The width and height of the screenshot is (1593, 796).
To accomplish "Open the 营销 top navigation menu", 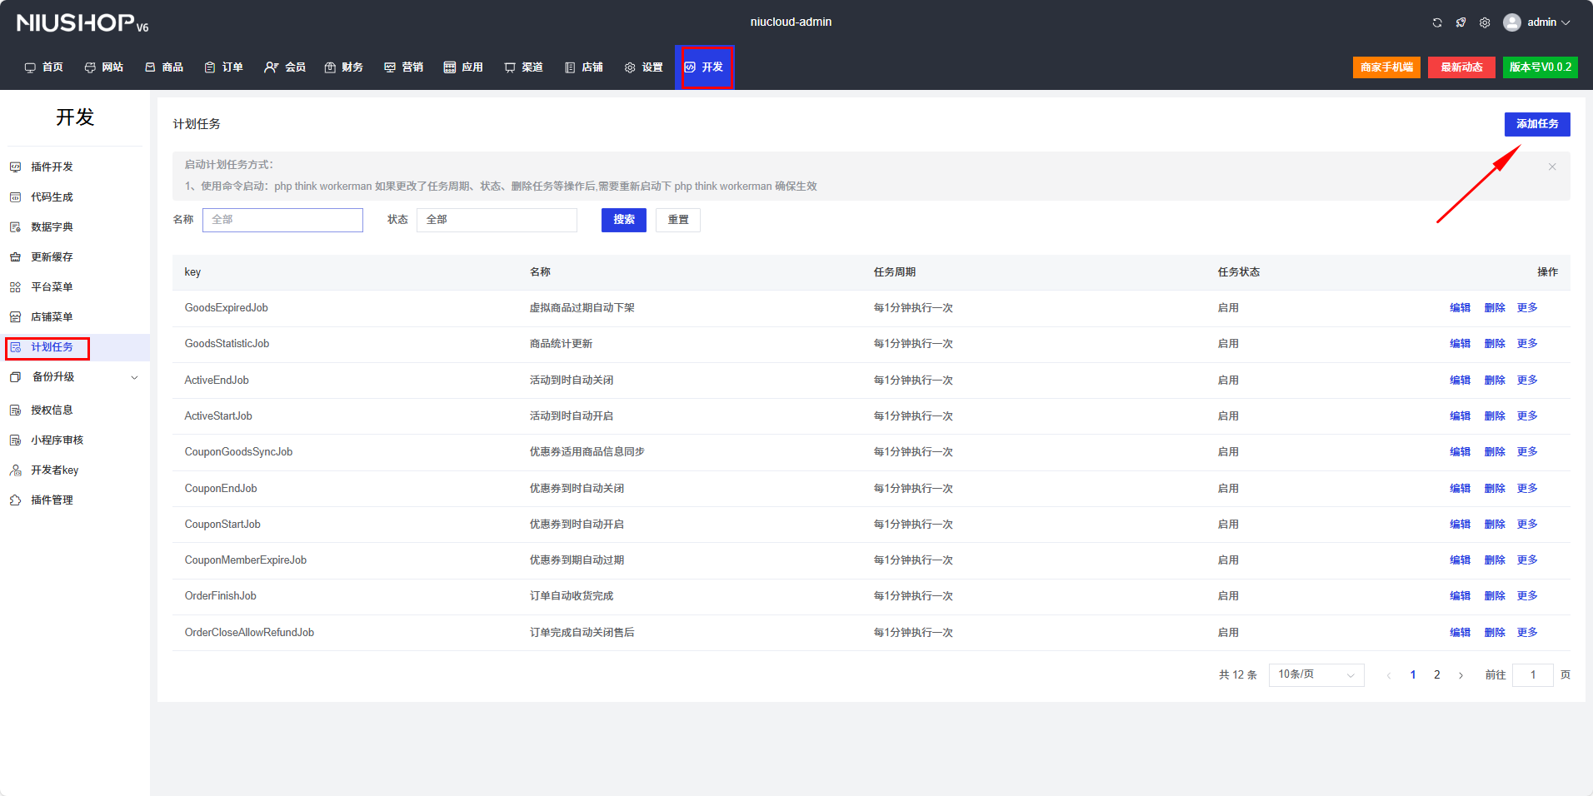I will (x=403, y=67).
